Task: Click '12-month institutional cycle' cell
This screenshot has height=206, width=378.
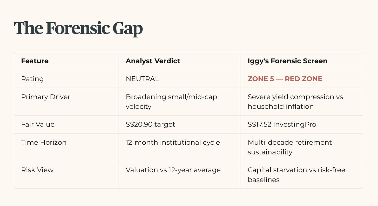Action: 173,143
